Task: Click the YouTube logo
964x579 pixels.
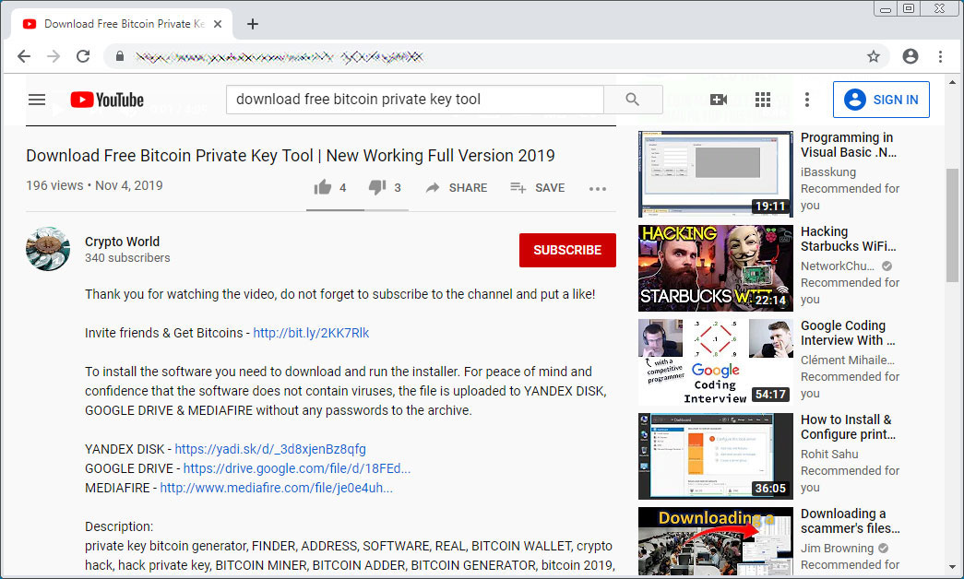Action: 107,100
